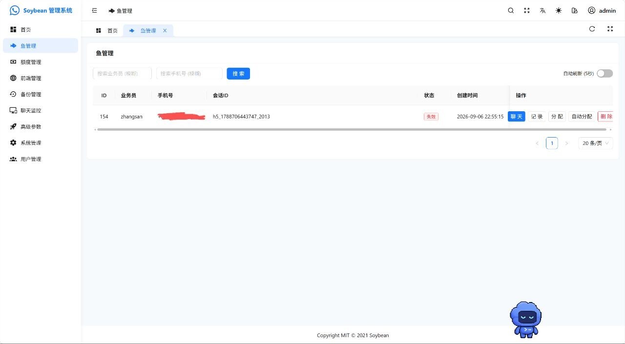The width and height of the screenshot is (625, 344).
Task: Open 聊天监控 in the sidebar
Action: 41,110
